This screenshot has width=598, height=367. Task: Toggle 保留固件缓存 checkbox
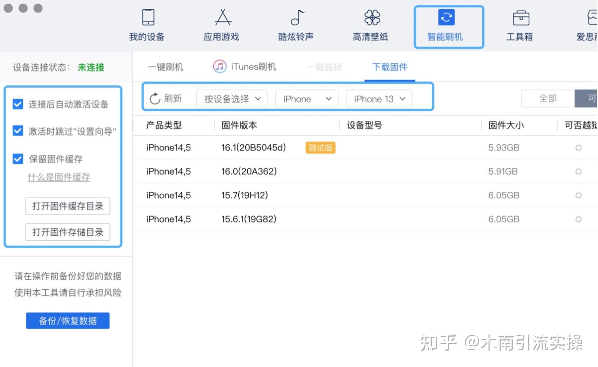pos(18,159)
